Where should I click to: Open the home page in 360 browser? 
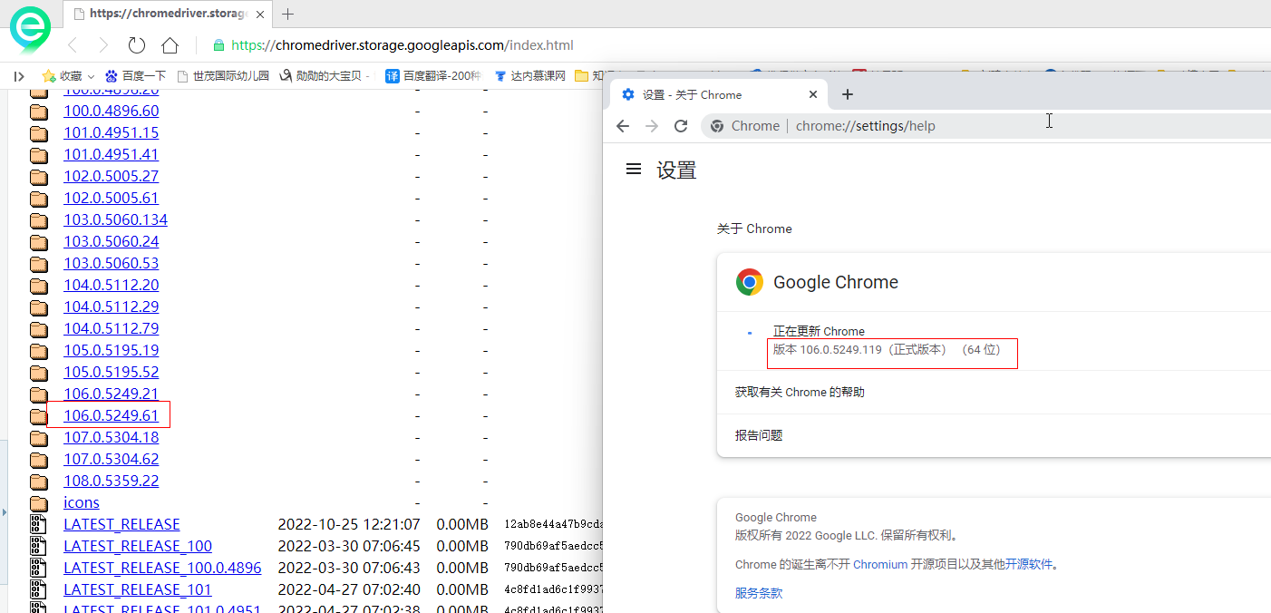[x=170, y=45]
